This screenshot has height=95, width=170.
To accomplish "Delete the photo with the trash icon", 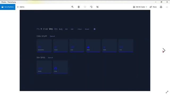I will pyautogui.click(x=79, y=7).
